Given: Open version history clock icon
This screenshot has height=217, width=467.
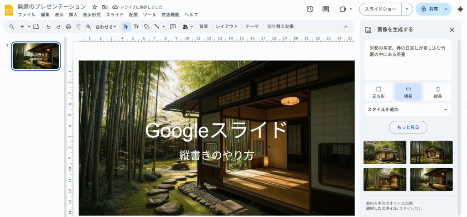Looking at the screenshot, I should (310, 9).
